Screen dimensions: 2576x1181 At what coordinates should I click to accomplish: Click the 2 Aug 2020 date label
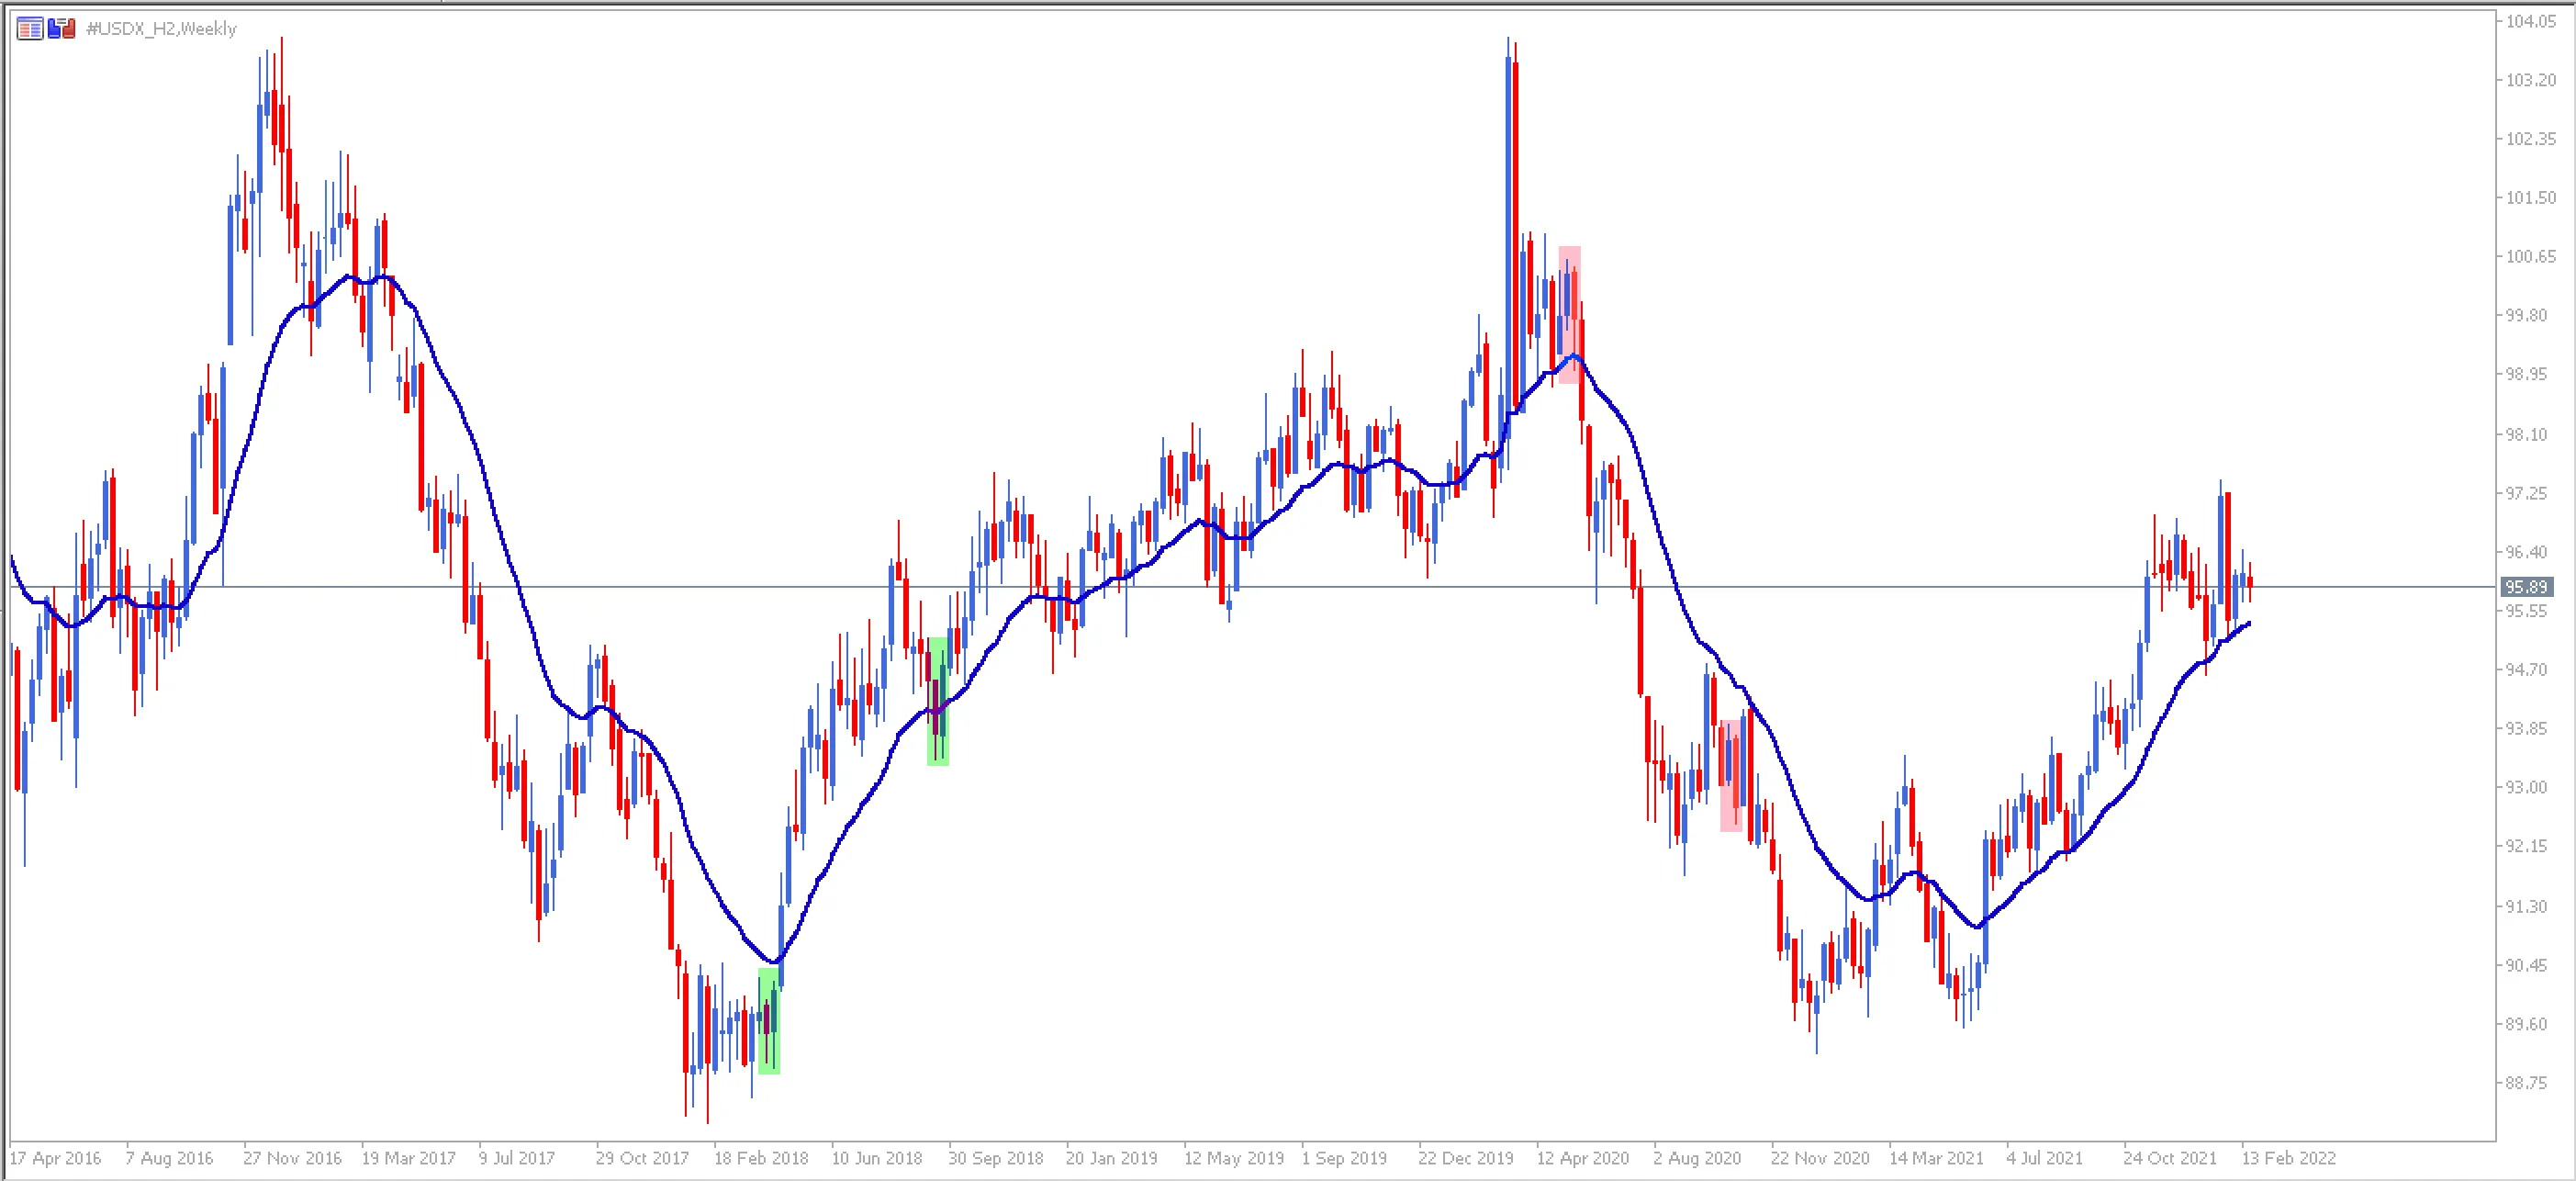click(x=1697, y=1158)
